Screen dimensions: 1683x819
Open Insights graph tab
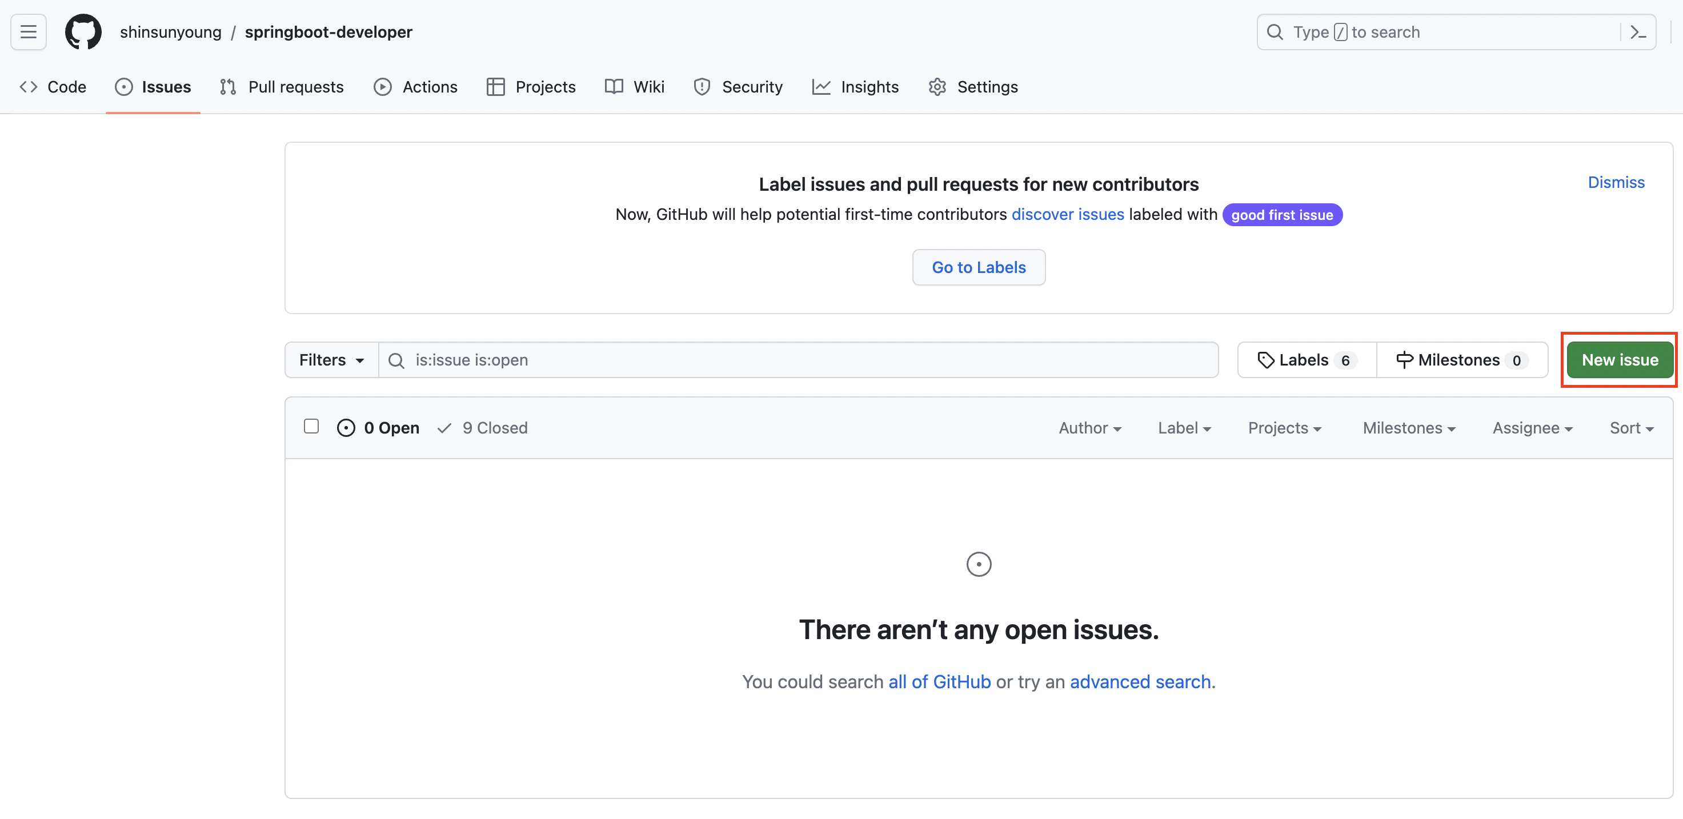(x=855, y=87)
